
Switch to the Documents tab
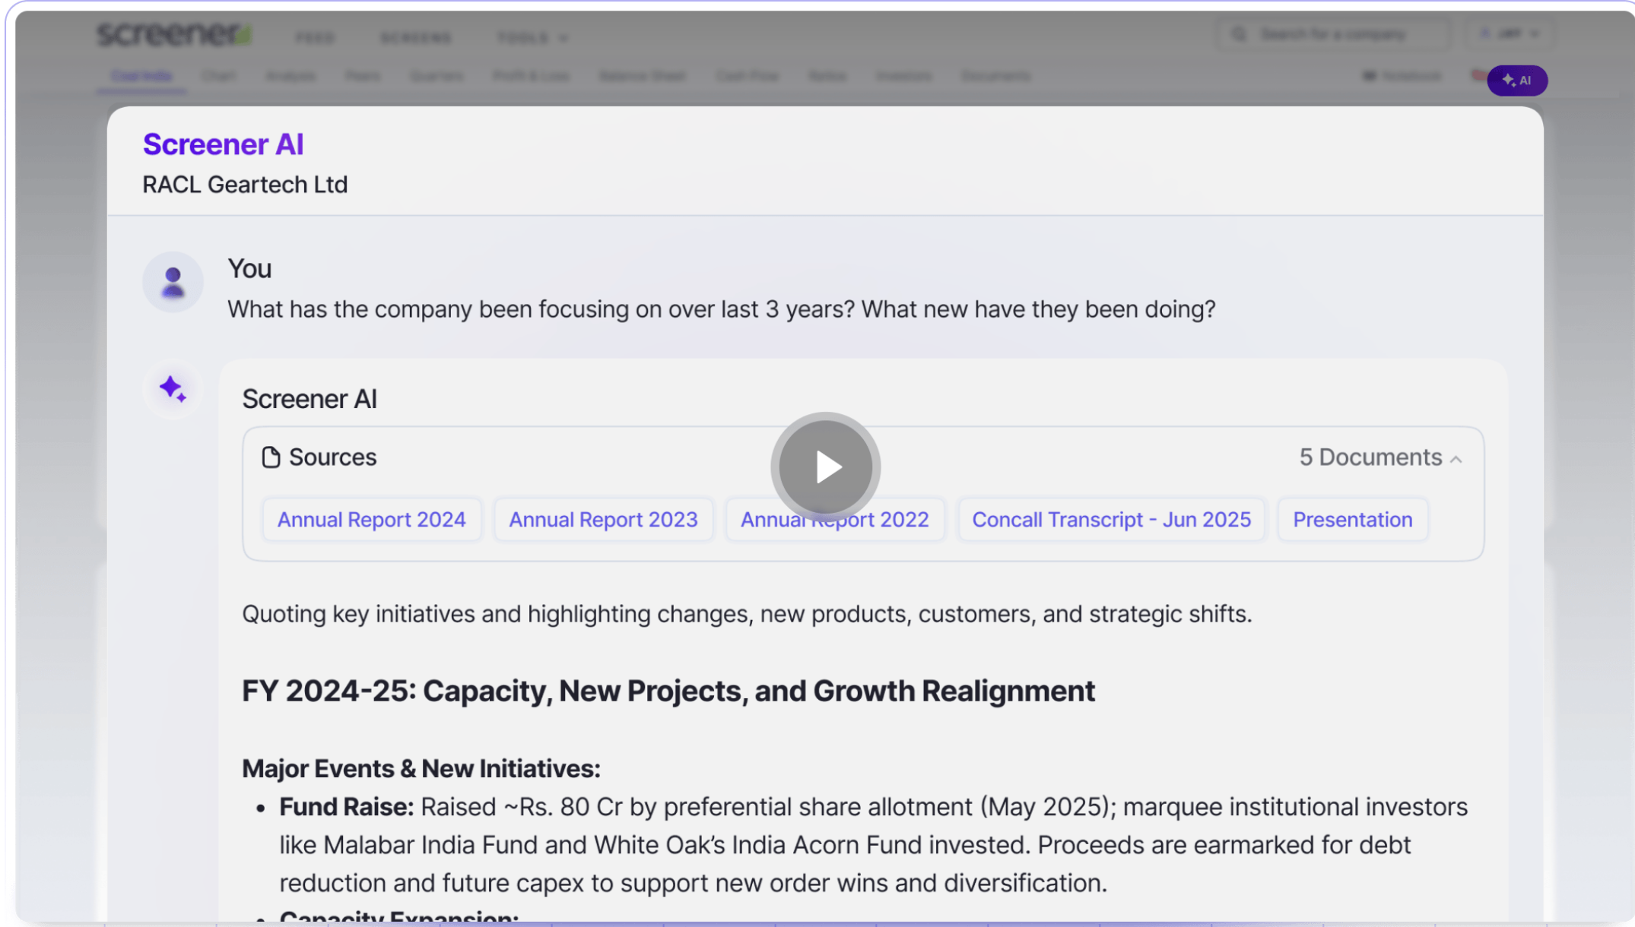pos(995,76)
